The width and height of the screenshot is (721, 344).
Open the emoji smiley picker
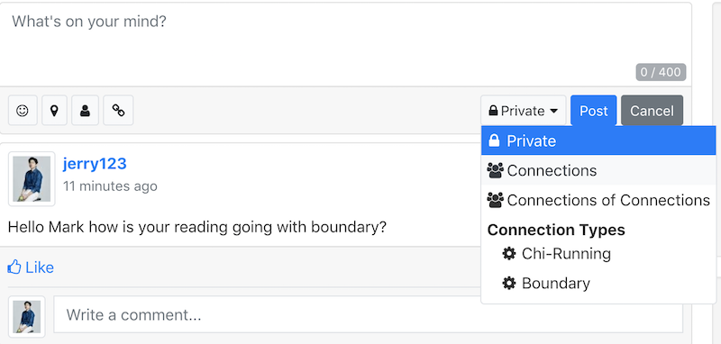(x=23, y=110)
